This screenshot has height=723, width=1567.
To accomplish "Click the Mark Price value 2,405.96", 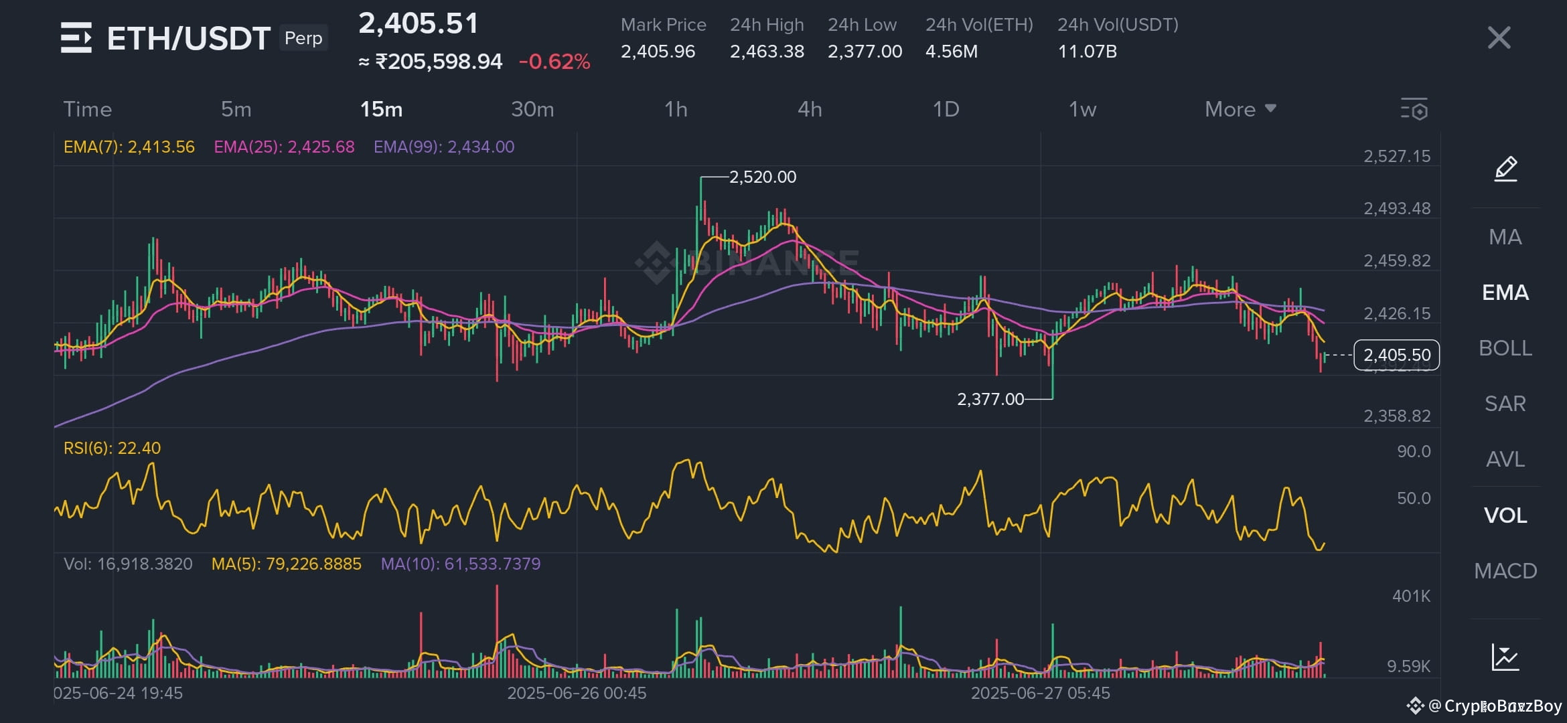I will [x=658, y=52].
